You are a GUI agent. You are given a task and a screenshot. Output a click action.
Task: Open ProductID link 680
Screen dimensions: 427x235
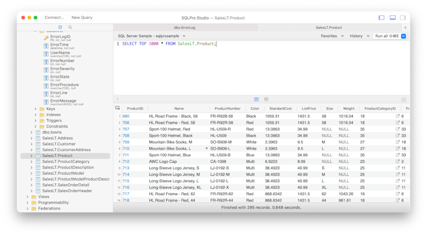pos(126,116)
